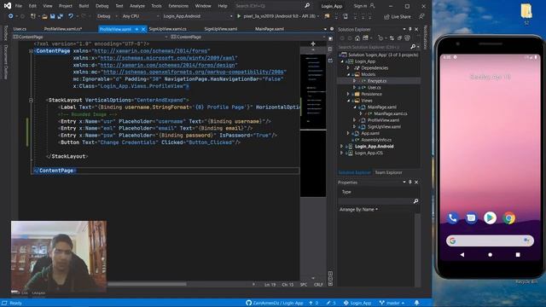Open the View menu
The height and width of the screenshot is (307, 546).
tap(48, 6)
